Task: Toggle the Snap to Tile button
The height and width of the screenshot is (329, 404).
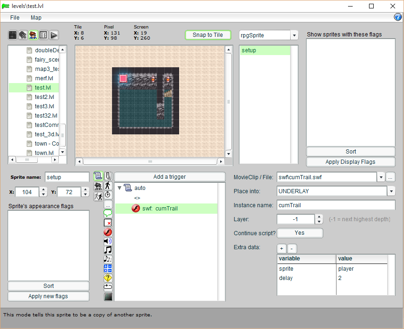Action: pyautogui.click(x=208, y=35)
